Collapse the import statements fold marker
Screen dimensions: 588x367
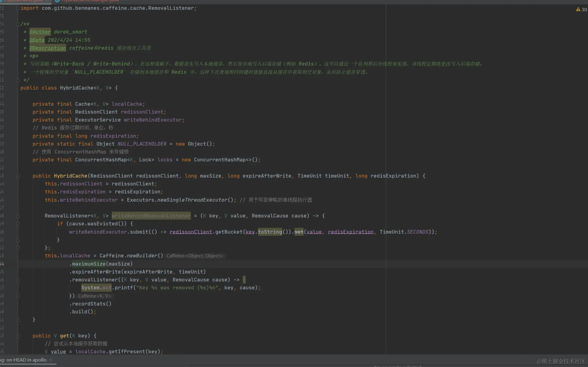[18, 8]
